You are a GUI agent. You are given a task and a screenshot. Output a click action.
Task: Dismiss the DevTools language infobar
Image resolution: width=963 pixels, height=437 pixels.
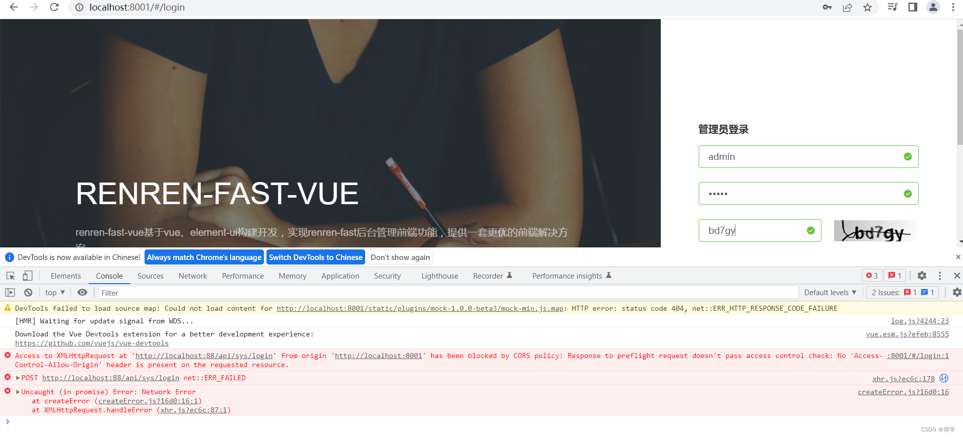(x=958, y=257)
